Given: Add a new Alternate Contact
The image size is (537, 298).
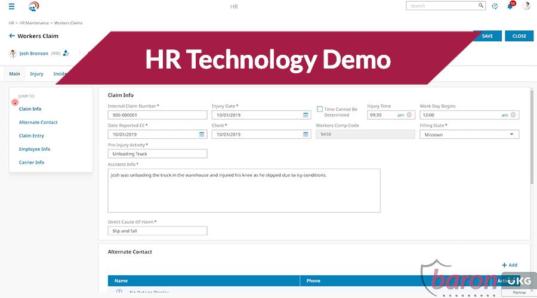Looking at the screenshot, I should (x=510, y=265).
